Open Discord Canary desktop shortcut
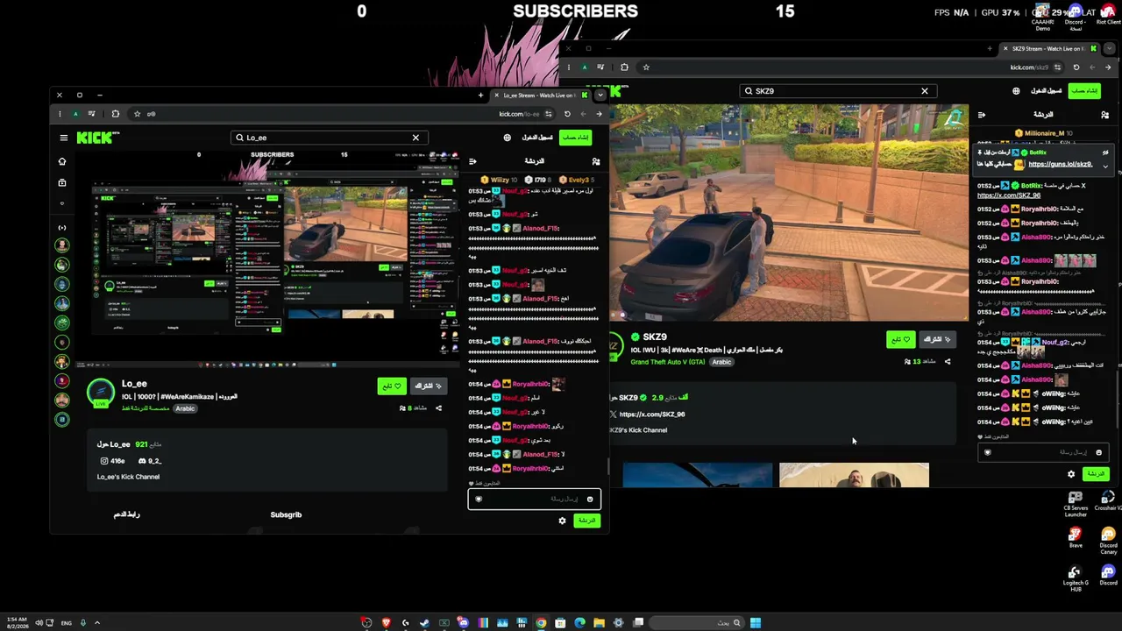Viewport: 1122px width, 631px height. (x=1108, y=539)
